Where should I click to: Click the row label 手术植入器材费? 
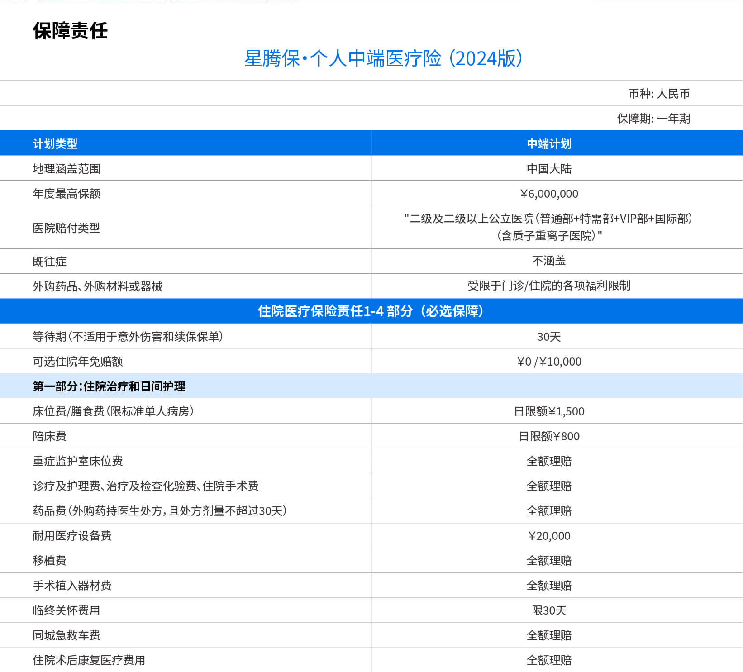pos(72,585)
